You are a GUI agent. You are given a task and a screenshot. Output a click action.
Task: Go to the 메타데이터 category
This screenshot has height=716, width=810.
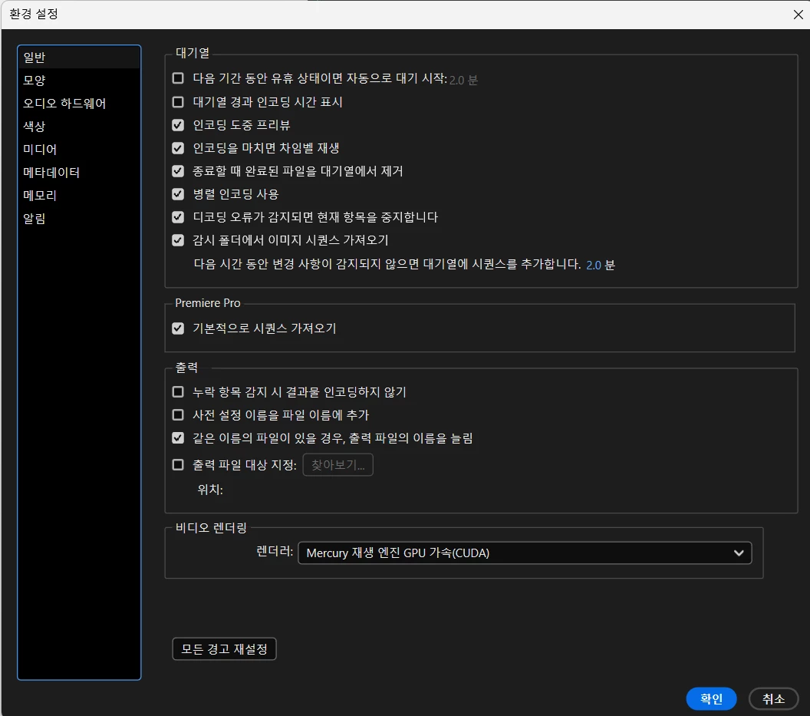tap(78, 172)
